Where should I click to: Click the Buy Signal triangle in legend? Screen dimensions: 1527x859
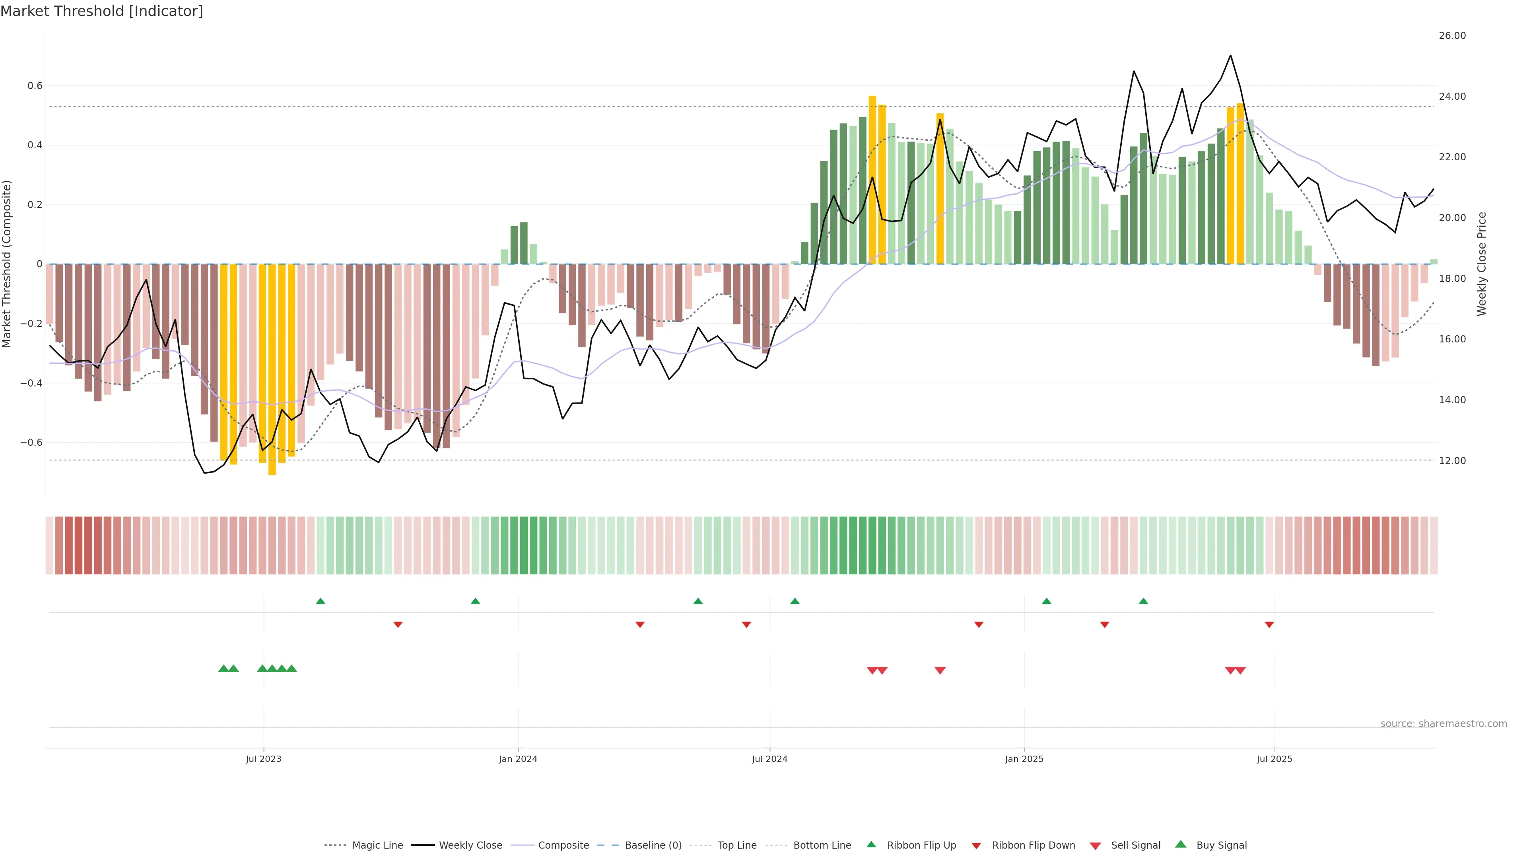pos(1181,844)
